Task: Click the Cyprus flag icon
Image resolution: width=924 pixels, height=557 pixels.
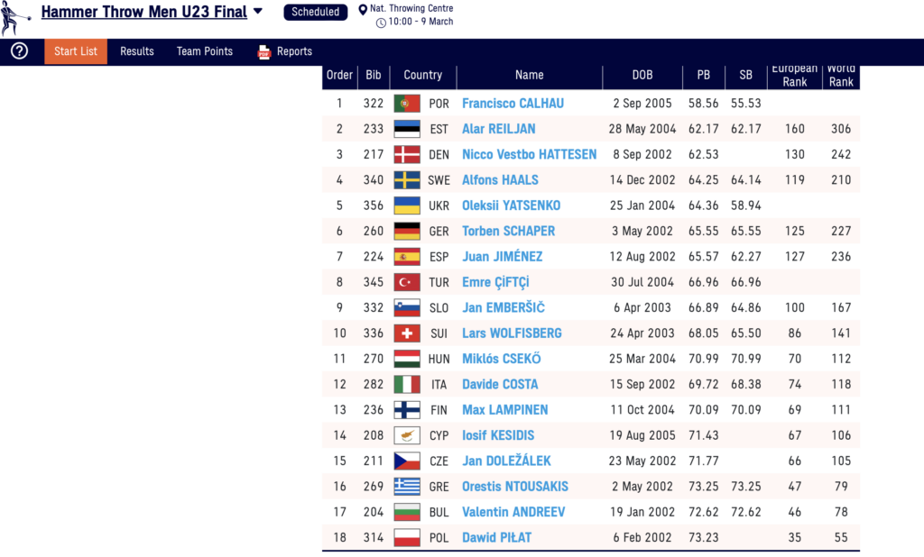Action: click(x=407, y=435)
